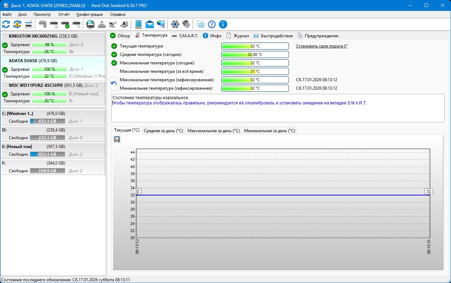Viewport: 451px width, 283px height.
Task: Open the report notepad icon in toolbar
Action: (138, 24)
